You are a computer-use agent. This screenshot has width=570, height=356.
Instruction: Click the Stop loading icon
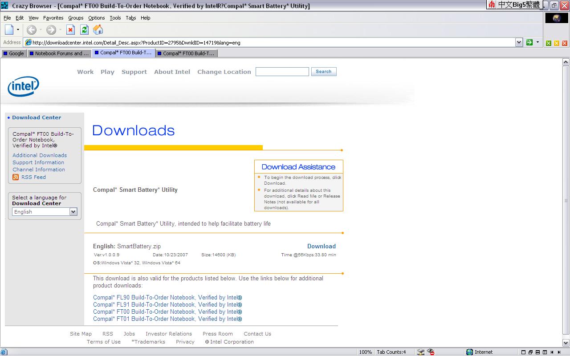pos(70,30)
